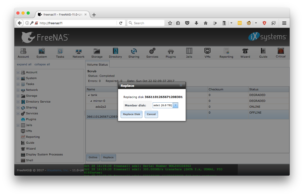Click the FreeNAS logo
This screenshot has height=196, width=304.
tap(45, 37)
